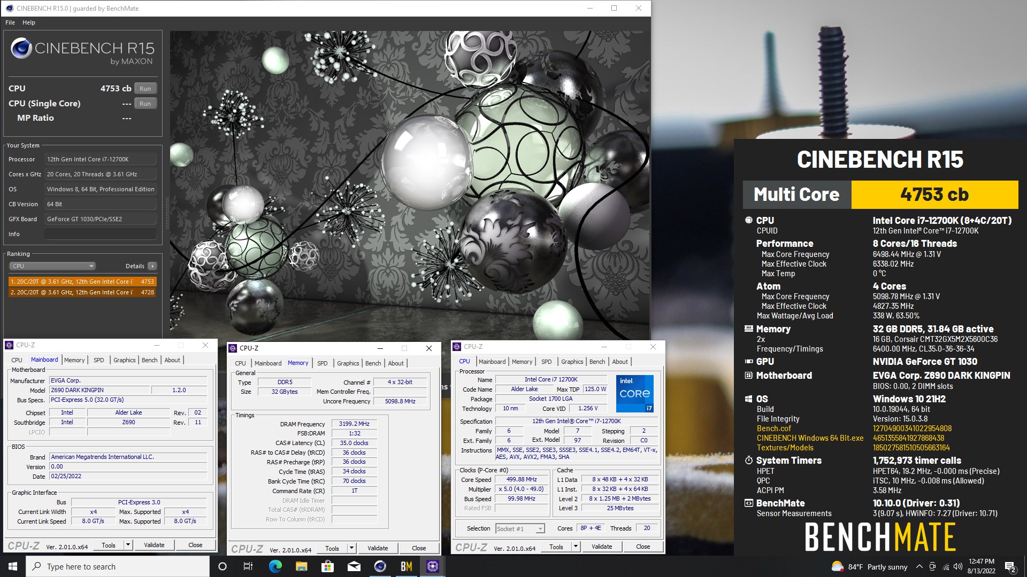Click the CPU-Z icon in Mainboard window title

pyautogui.click(x=9, y=345)
